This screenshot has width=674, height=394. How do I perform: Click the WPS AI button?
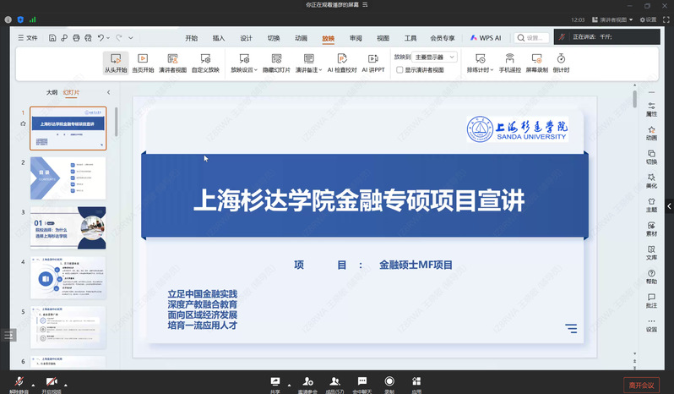(x=486, y=38)
